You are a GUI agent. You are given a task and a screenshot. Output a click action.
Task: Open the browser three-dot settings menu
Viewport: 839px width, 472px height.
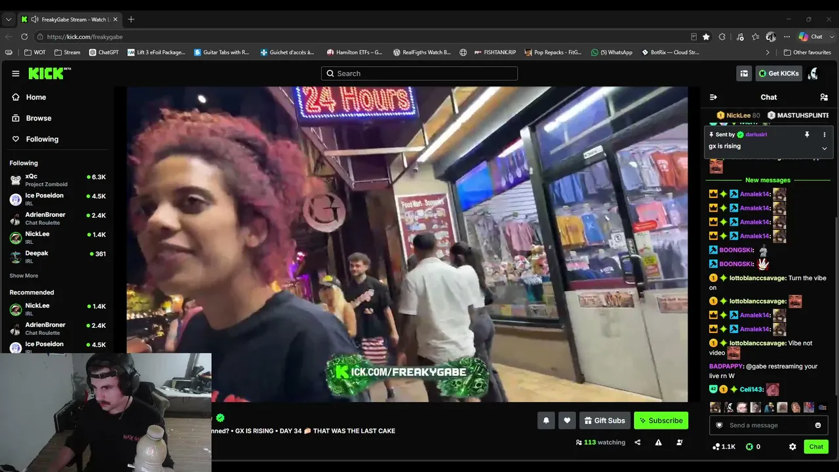[x=787, y=37]
